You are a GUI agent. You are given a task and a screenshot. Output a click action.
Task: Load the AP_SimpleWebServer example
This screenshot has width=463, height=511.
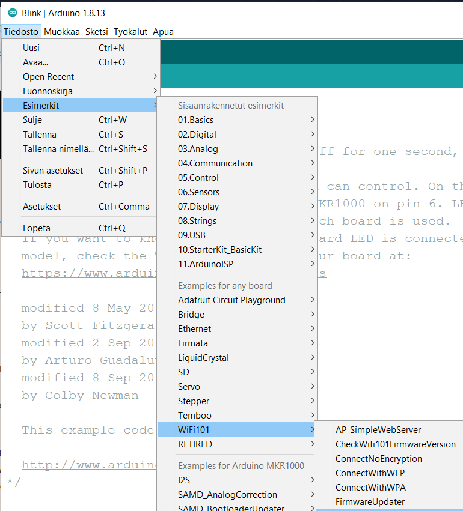(389, 429)
